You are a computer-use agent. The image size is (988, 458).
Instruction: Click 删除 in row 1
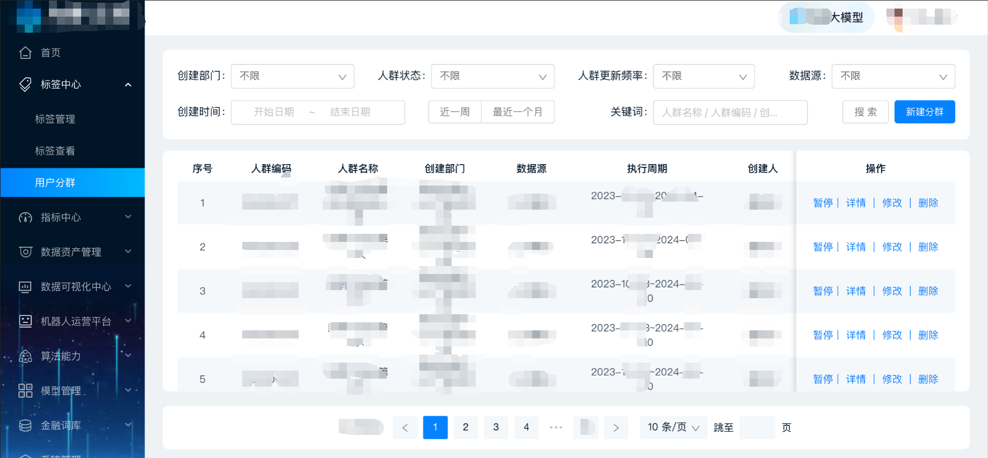[928, 203]
